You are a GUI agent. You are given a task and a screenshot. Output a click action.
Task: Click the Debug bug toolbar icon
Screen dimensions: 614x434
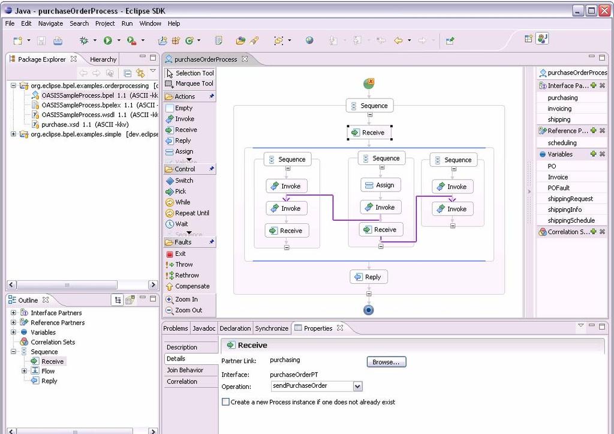[84, 40]
